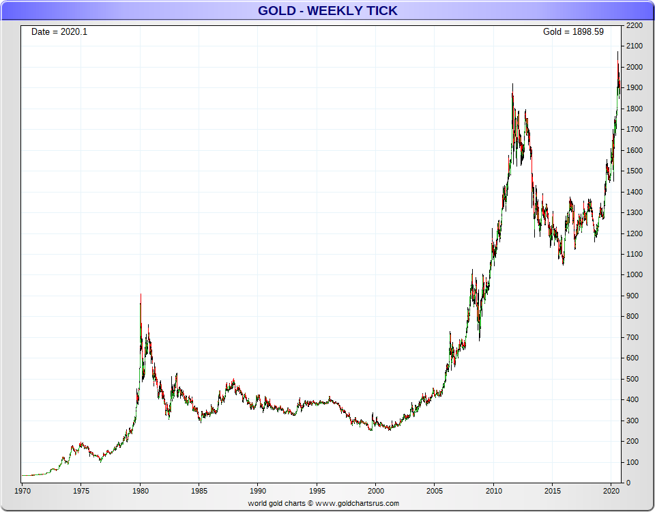Click the 300 price axis label
This screenshot has height=512, width=655.
coord(632,421)
